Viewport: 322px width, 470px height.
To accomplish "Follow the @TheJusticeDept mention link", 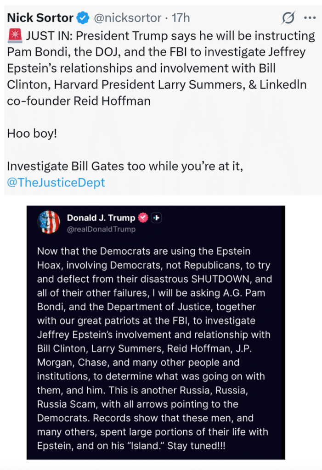I will click(x=56, y=182).
